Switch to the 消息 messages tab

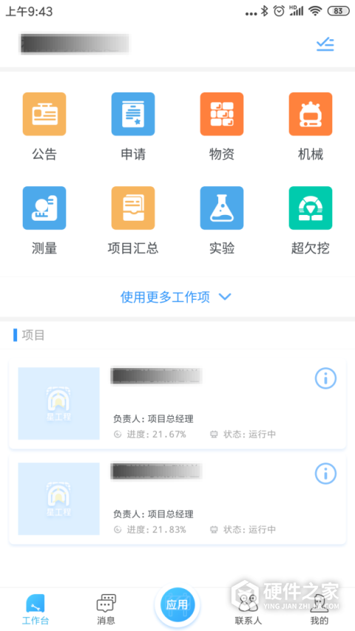coord(106,610)
